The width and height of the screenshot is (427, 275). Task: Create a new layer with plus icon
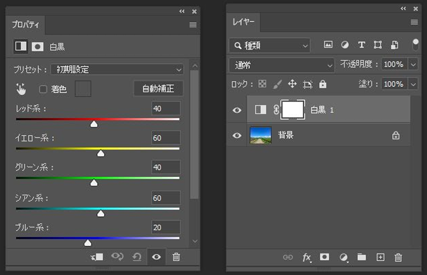point(381,257)
